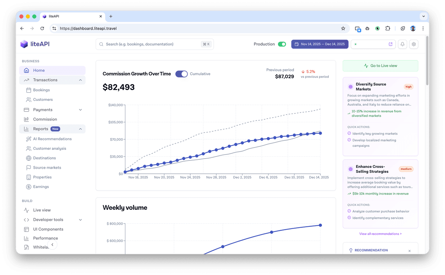Check off Identify key growing markets action
The image size is (445, 275).
(x=349, y=133)
